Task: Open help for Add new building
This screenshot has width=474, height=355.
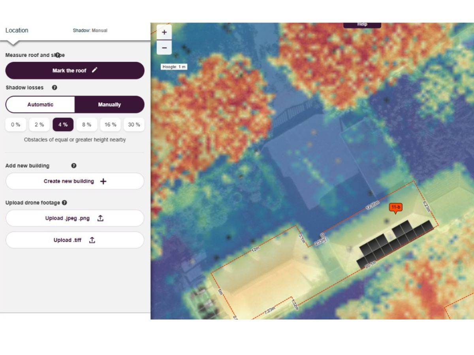Action: (x=74, y=166)
